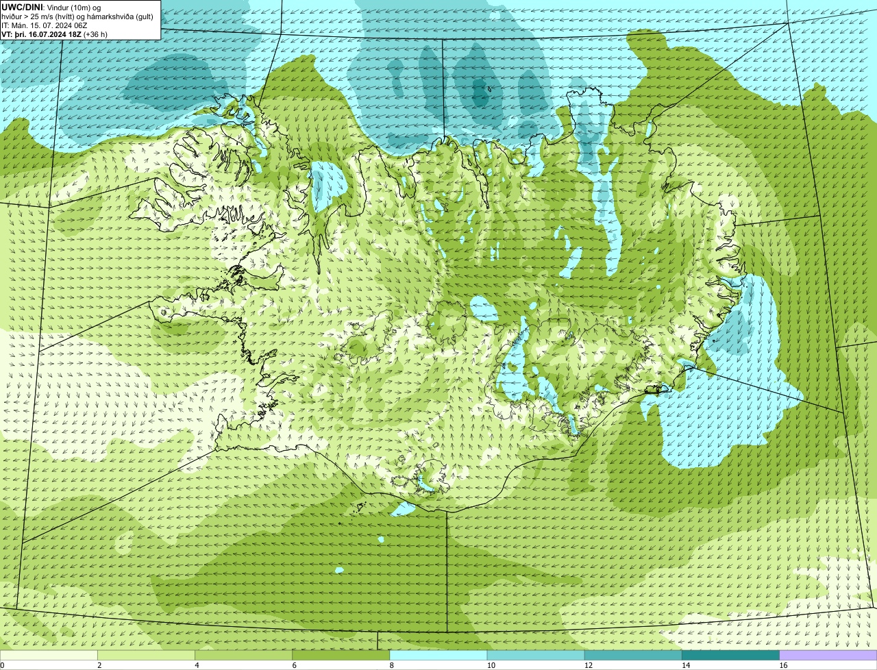This screenshot has width=877, height=670.
Task: Select the 8–10 m/s light cyan swatch
Action: [x=438, y=655]
